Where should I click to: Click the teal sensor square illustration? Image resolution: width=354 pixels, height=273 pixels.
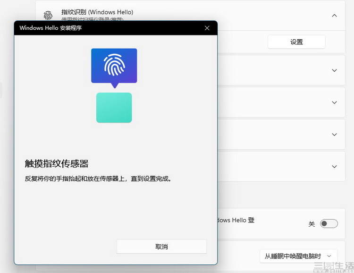114,108
